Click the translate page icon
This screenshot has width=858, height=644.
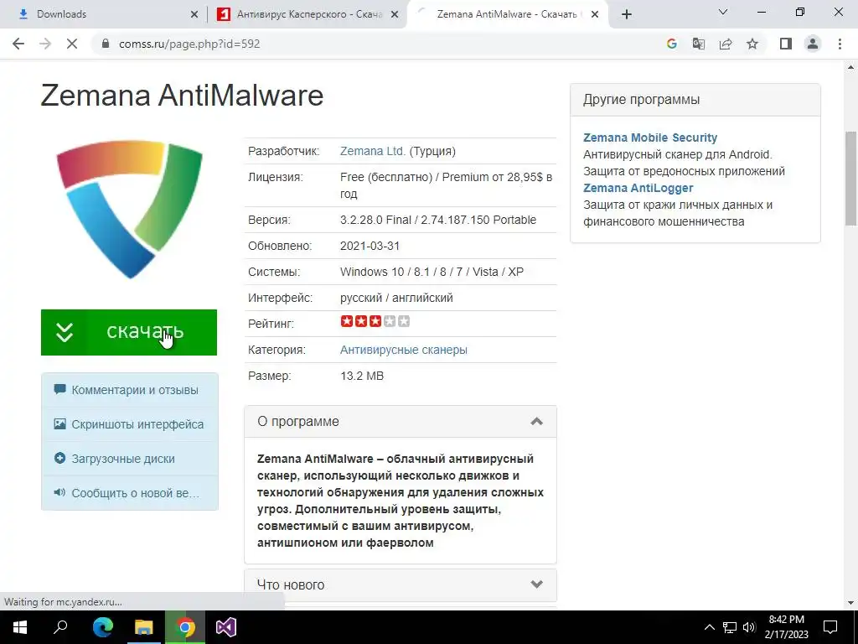[698, 44]
